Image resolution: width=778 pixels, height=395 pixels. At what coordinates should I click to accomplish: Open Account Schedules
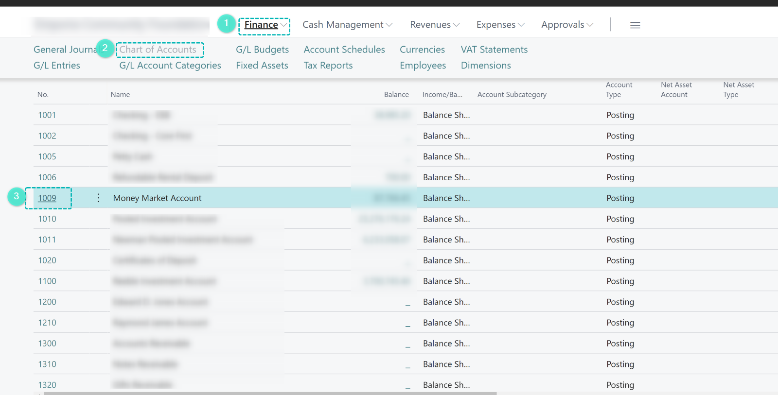click(x=344, y=50)
